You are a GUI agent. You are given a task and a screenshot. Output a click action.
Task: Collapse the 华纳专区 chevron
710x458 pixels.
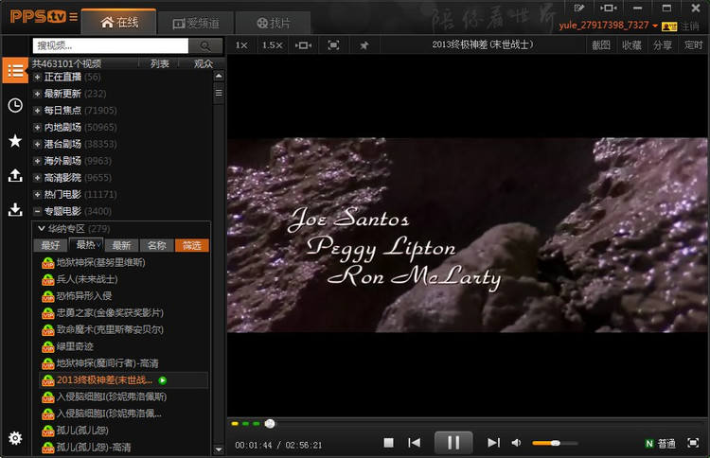tap(42, 229)
